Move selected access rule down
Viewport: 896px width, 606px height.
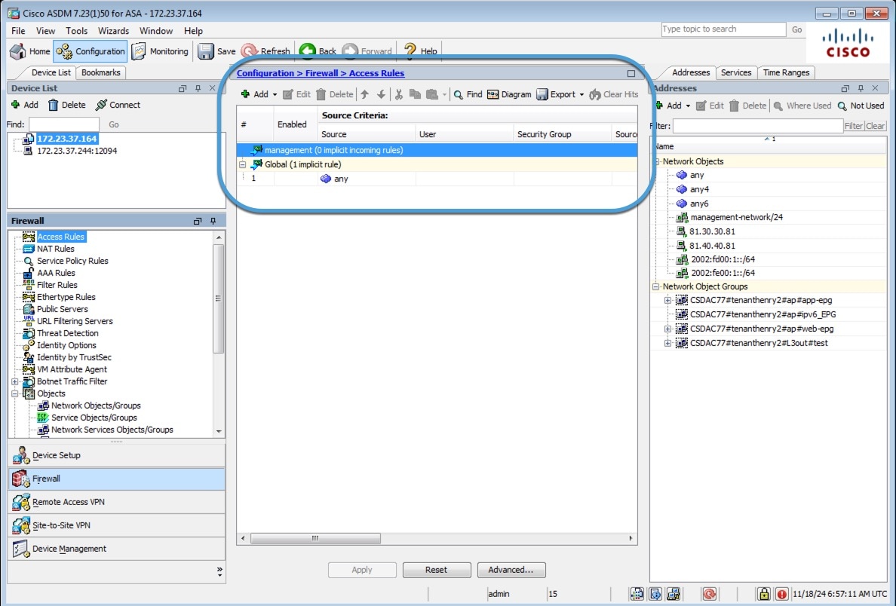[x=381, y=94]
